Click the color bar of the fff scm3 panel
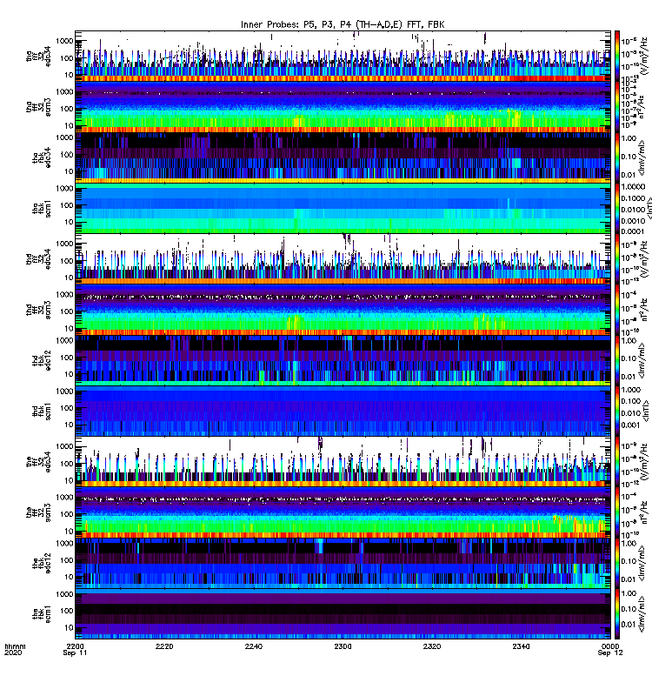The width and height of the screenshot is (652, 696). (x=617, y=512)
